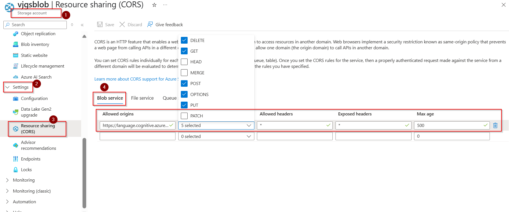Edit the Allowed origins URL field
Screen dimensions: 509x212
[x=137, y=126]
